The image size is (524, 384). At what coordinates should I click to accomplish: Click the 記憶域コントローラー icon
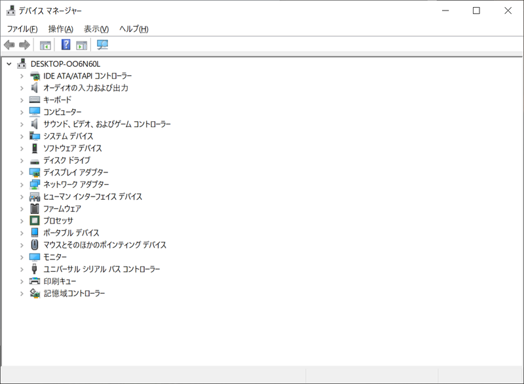(35, 293)
